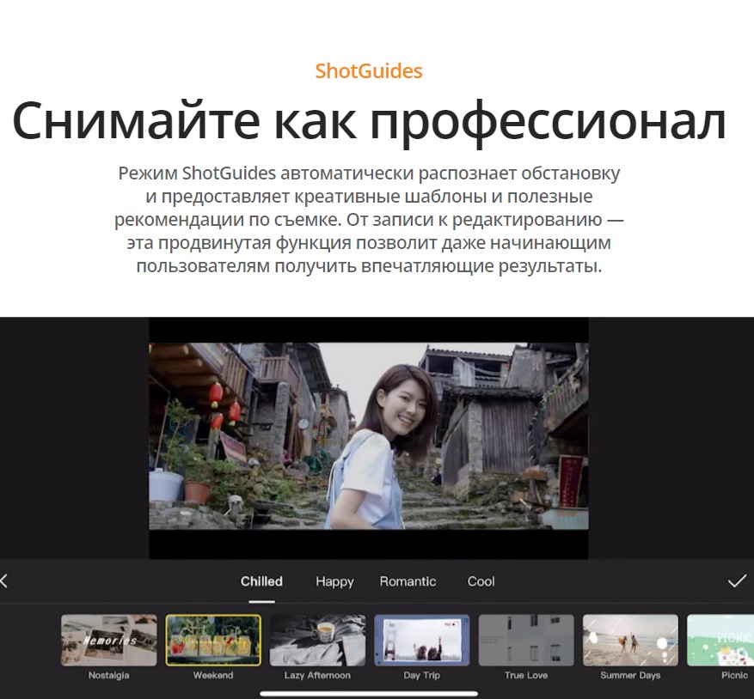Open the Cool category tab
The height and width of the screenshot is (699, 754).
(x=481, y=581)
